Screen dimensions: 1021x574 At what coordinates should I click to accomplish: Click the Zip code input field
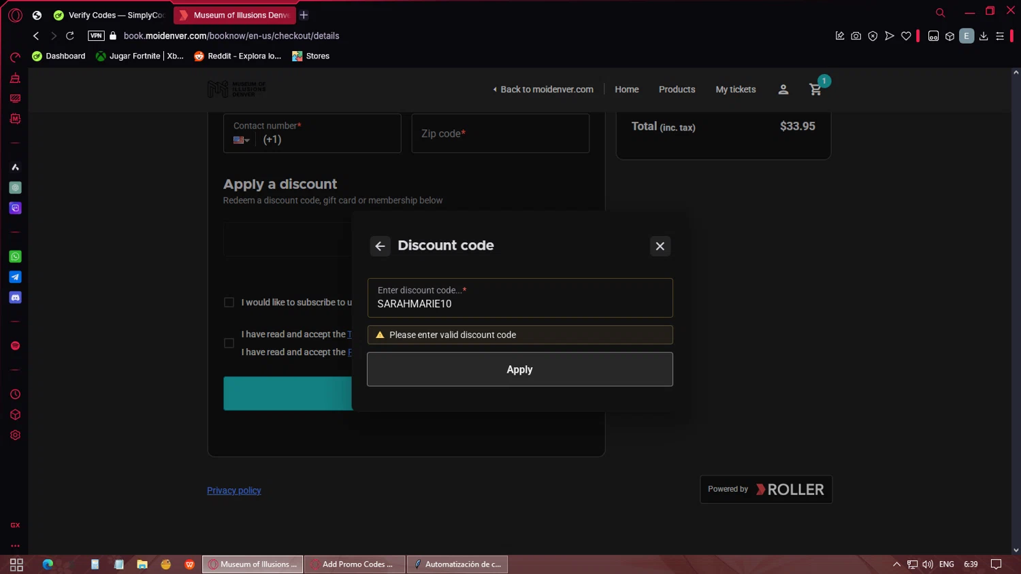tap(500, 133)
